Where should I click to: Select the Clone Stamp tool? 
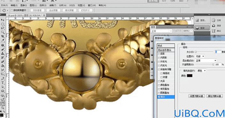coord(3,53)
